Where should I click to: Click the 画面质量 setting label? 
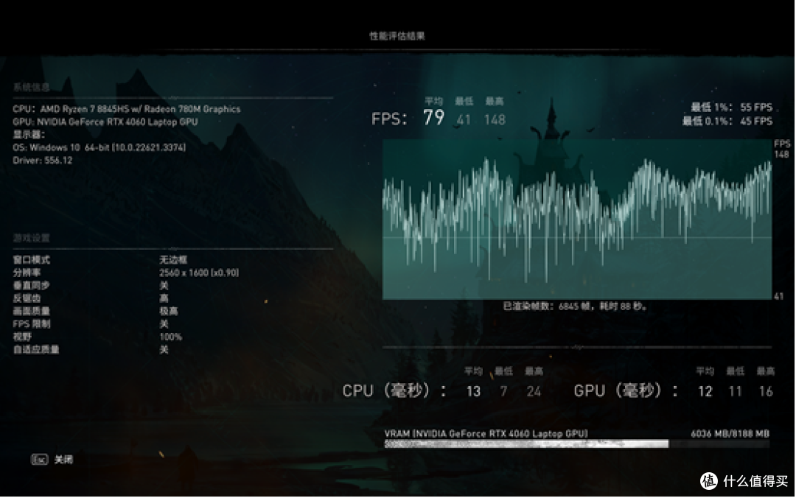pos(32,311)
